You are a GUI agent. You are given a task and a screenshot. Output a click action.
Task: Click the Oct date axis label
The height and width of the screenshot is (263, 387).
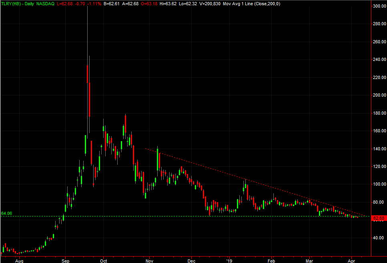click(103, 261)
